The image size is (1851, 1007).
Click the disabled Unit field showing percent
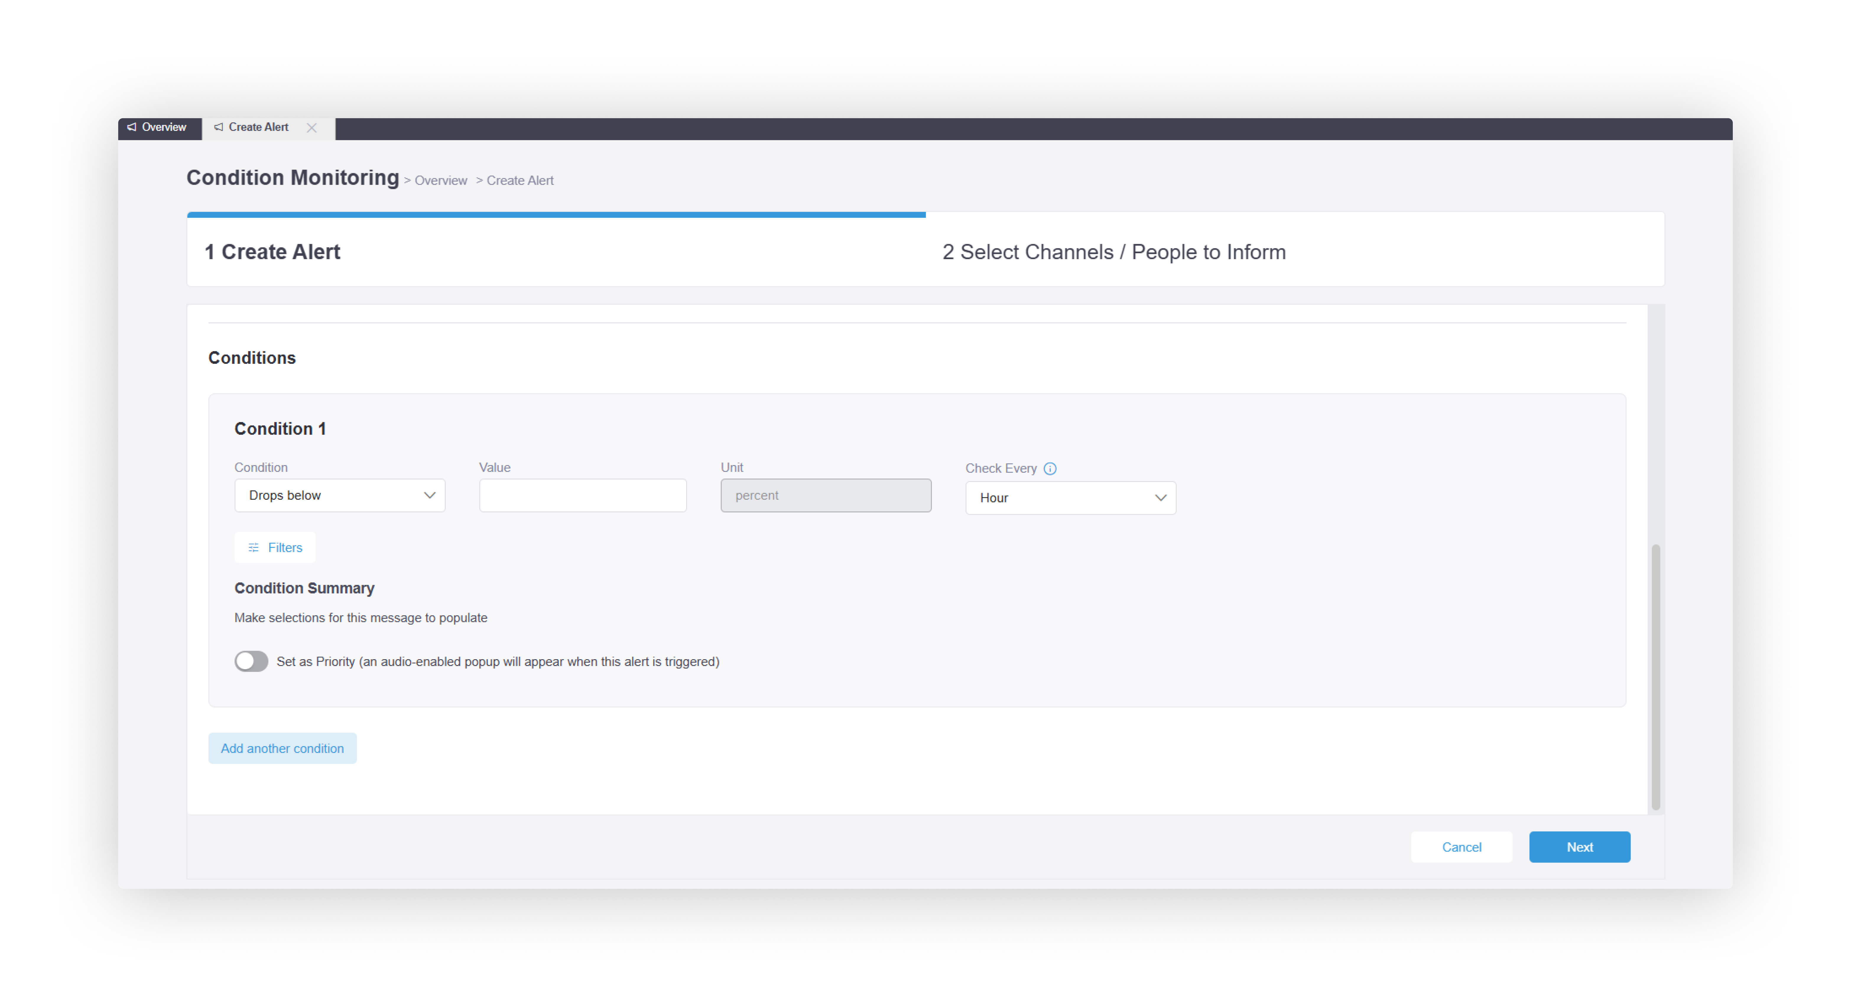pyautogui.click(x=826, y=495)
